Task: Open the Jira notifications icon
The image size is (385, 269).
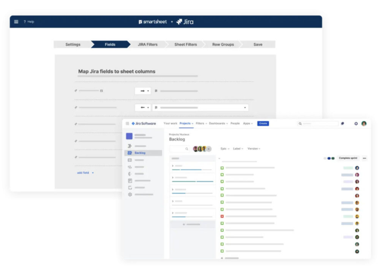Action: 342,124
